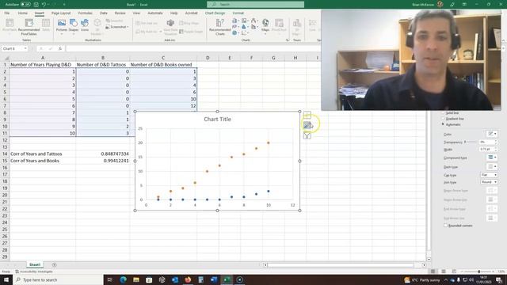507x285 pixels.
Task: Open the Cap type Flat dropdown
Action: tap(489, 175)
